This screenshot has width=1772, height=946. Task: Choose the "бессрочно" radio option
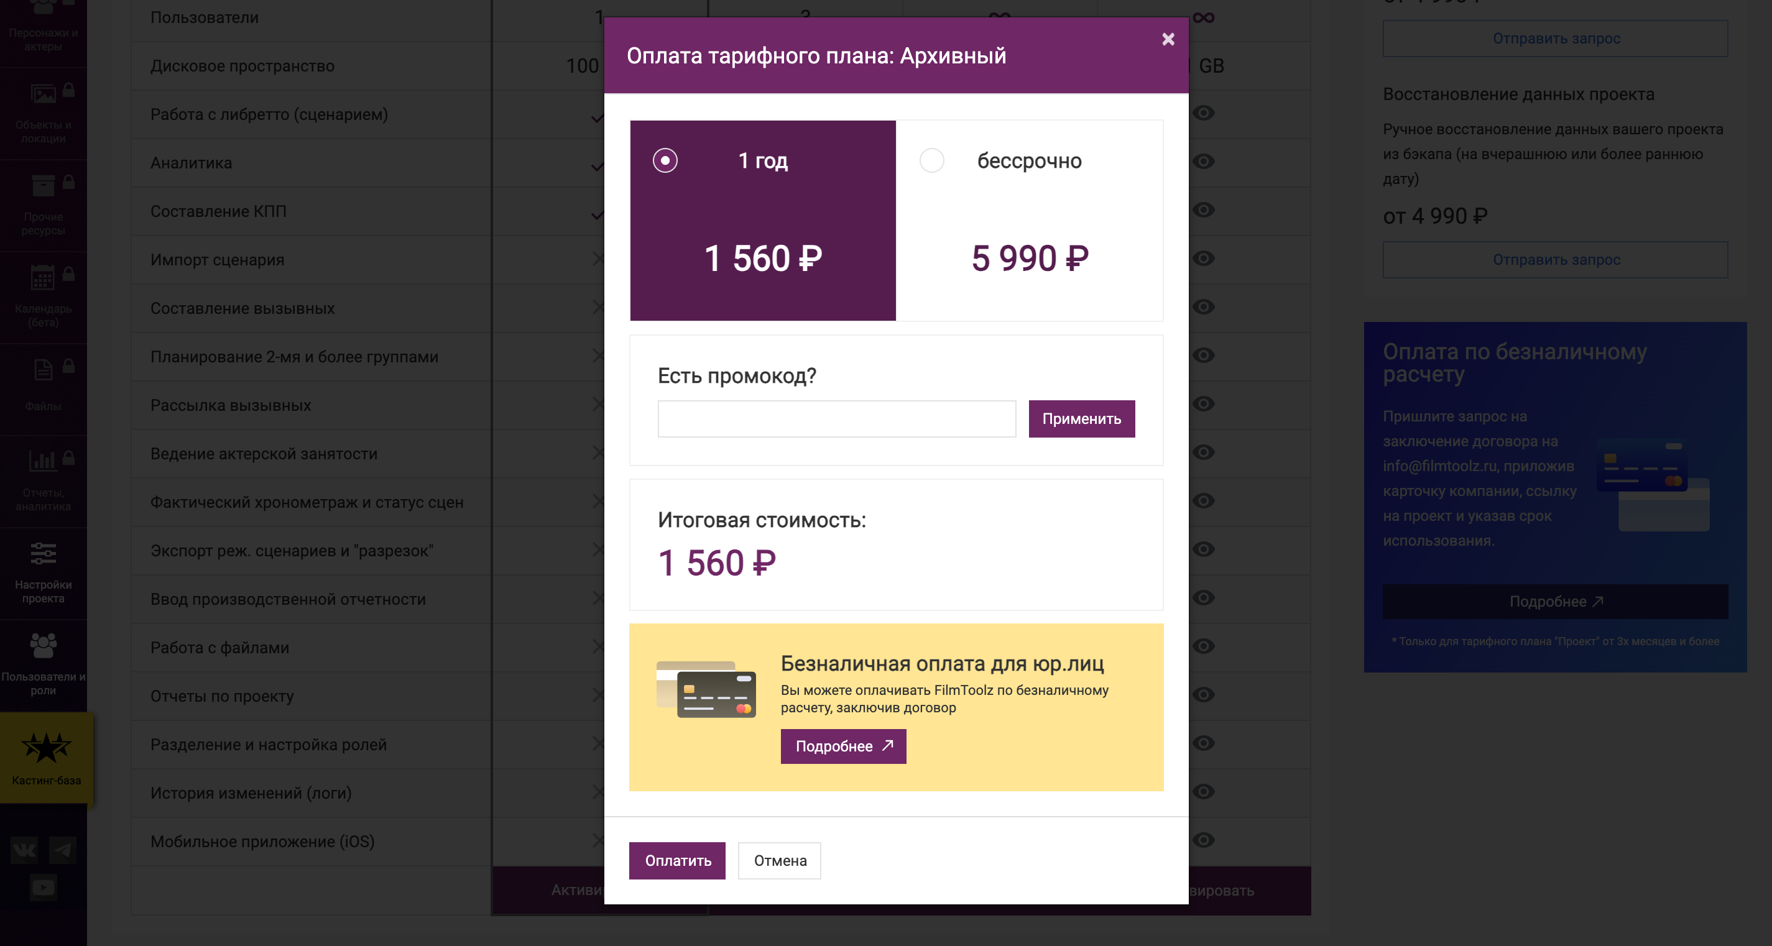pos(931,160)
